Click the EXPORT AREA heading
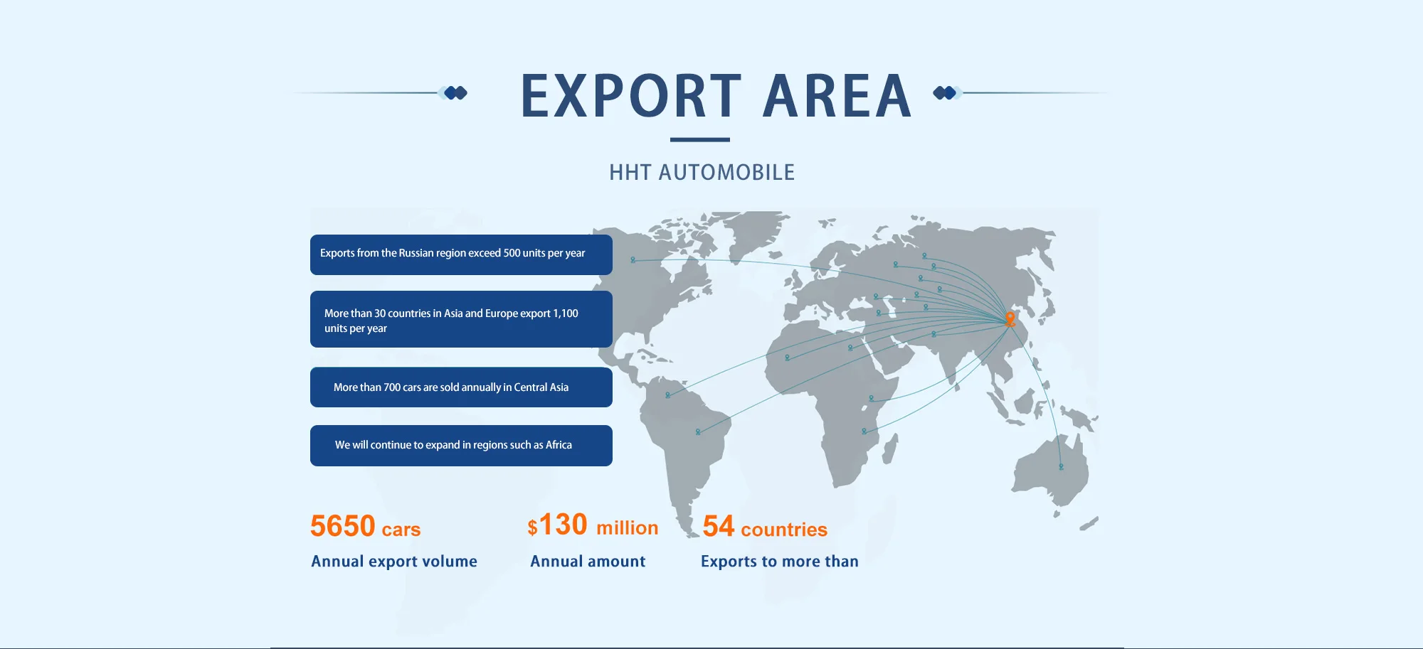 click(716, 96)
